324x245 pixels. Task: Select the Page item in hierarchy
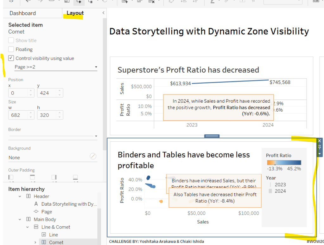pos(46,212)
